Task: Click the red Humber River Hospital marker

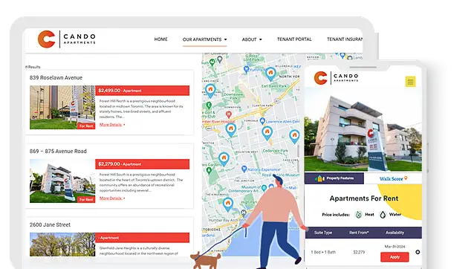Action: point(229,114)
